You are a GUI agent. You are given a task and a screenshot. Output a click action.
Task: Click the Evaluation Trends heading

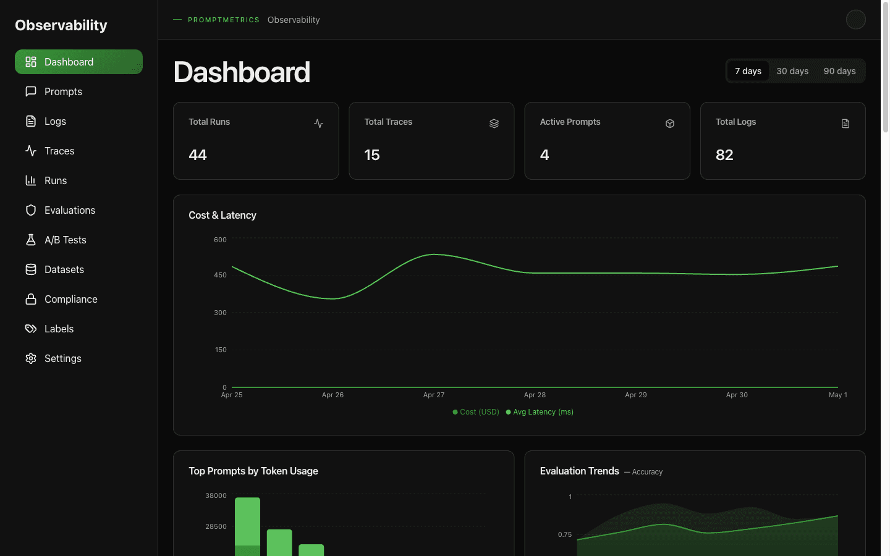click(x=580, y=471)
